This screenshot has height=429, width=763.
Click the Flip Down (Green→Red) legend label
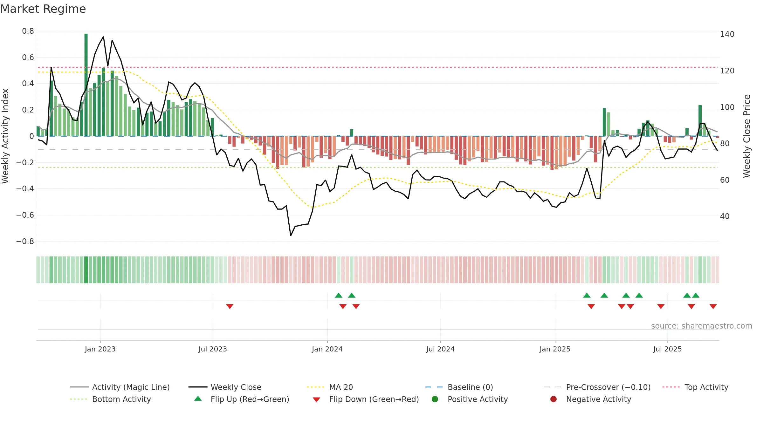374,399
